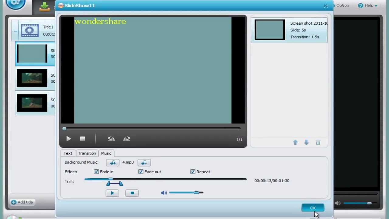Click Slide: 5s text

click(x=298, y=30)
